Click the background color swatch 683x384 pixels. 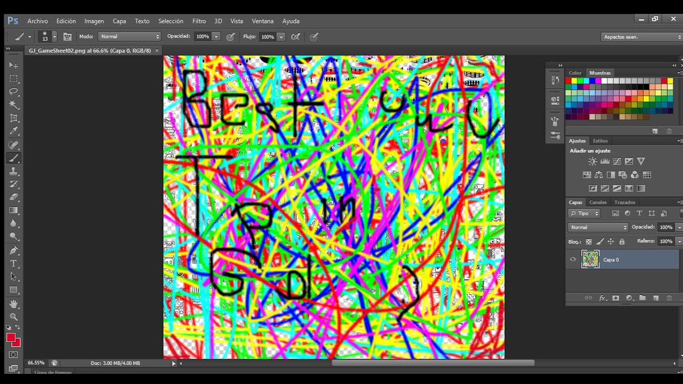point(17,343)
